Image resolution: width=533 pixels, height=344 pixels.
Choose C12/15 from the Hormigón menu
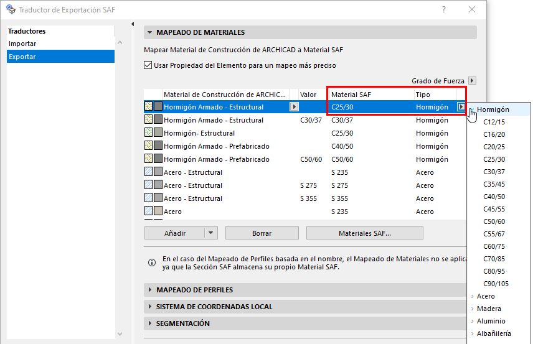pos(494,122)
